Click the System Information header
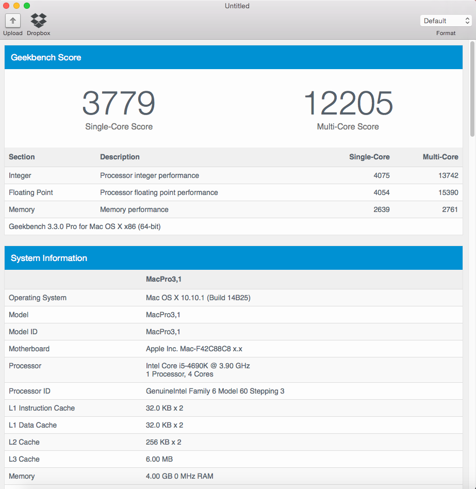476x489 pixels. (234, 258)
